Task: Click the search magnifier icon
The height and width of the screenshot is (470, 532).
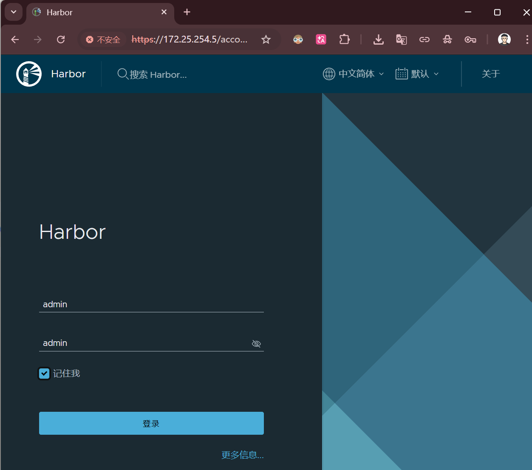Action: [123, 74]
